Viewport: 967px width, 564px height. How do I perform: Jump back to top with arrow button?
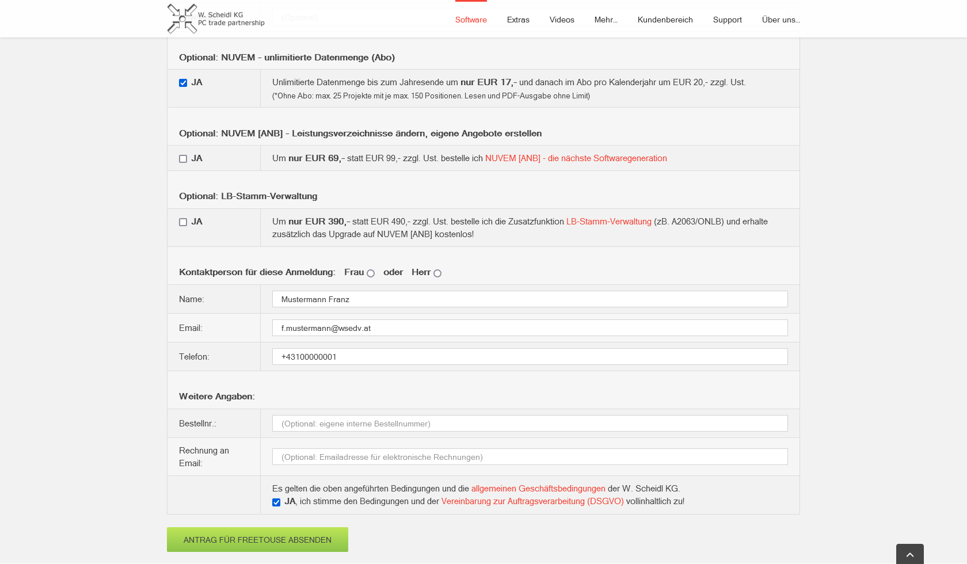click(910, 554)
